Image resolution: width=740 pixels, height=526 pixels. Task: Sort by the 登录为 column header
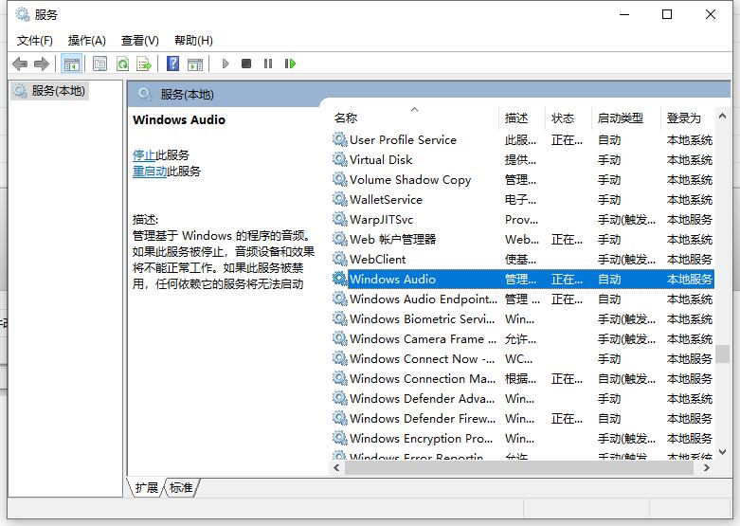684,118
